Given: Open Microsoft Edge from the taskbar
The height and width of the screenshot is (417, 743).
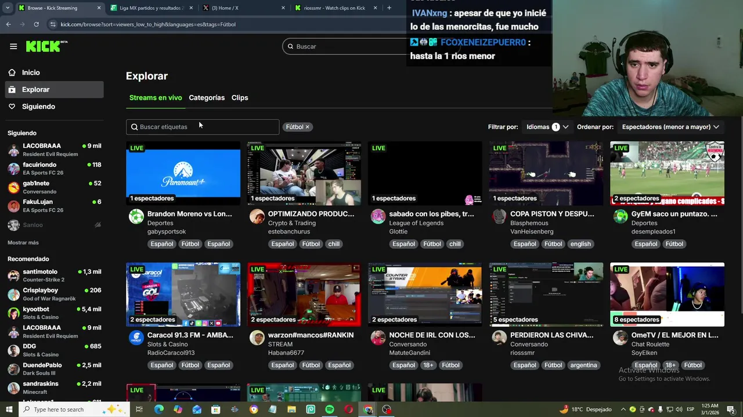Looking at the screenshot, I should [159, 409].
